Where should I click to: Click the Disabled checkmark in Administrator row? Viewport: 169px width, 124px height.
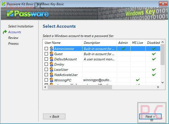coord(154,49)
